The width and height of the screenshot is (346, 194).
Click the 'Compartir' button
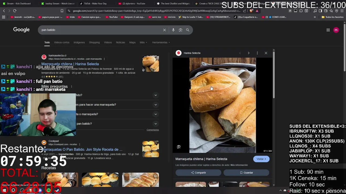point(198,173)
